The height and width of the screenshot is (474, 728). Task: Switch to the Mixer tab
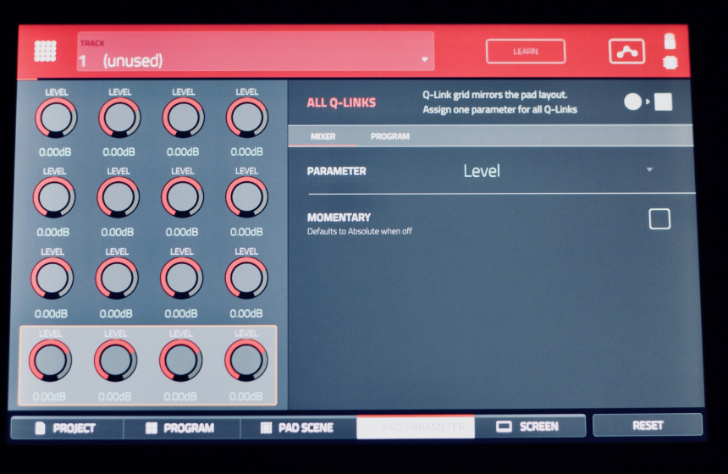pos(323,136)
